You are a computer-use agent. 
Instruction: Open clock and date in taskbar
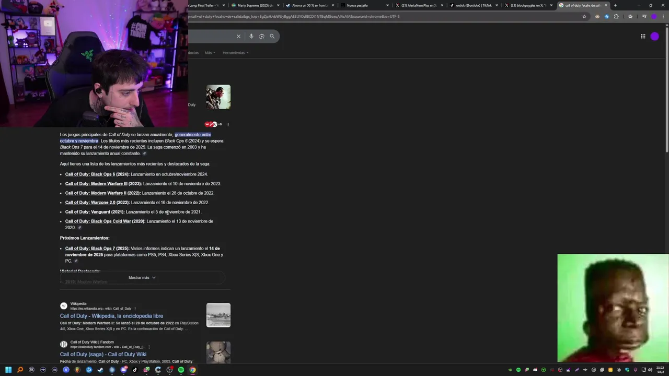660,370
